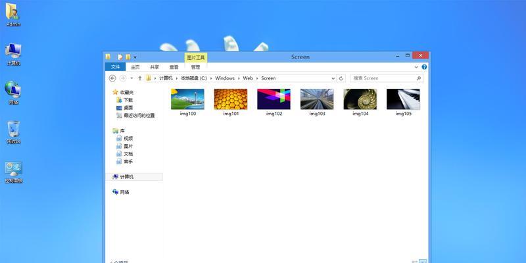Open the 文件 menu tab

[116, 67]
